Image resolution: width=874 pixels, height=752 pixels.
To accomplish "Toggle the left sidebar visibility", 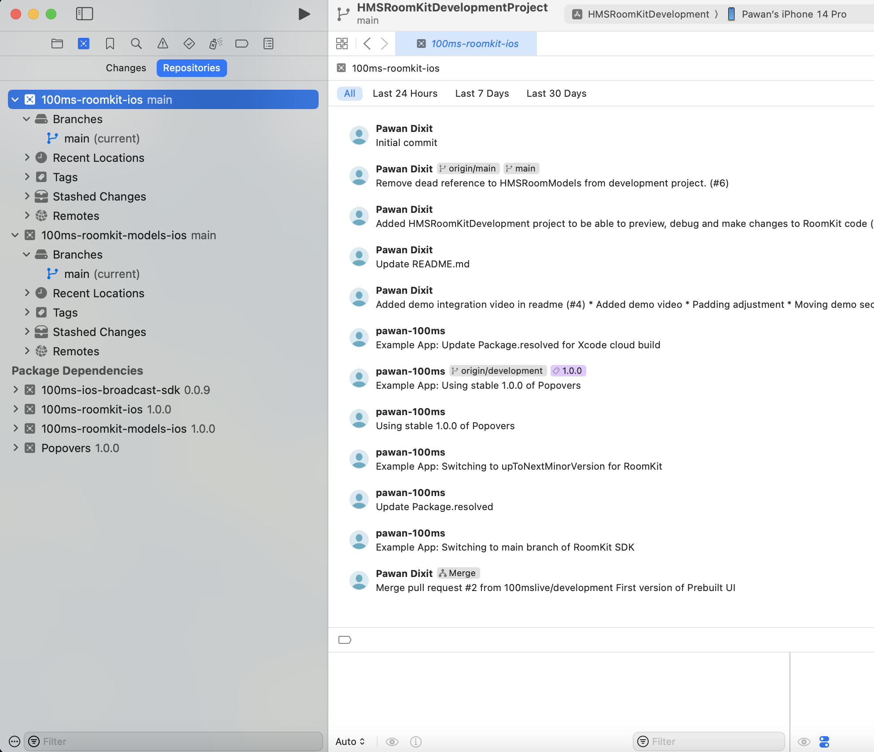I will 84,14.
